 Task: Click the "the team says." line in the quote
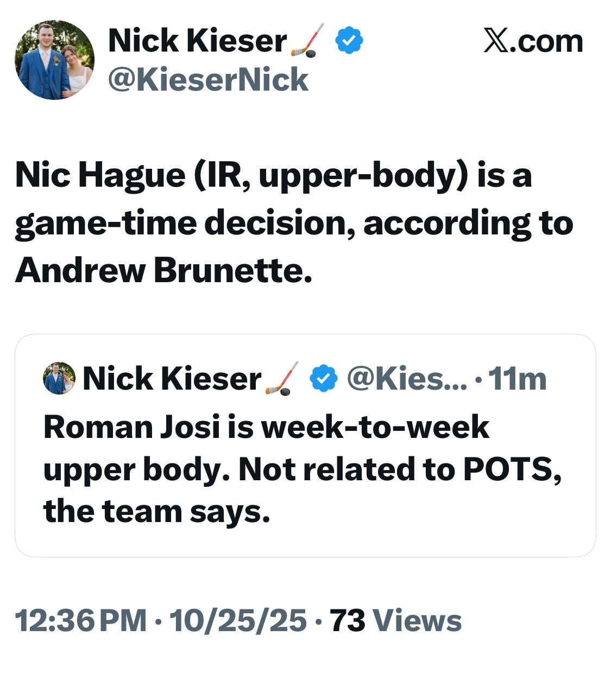click(x=156, y=511)
